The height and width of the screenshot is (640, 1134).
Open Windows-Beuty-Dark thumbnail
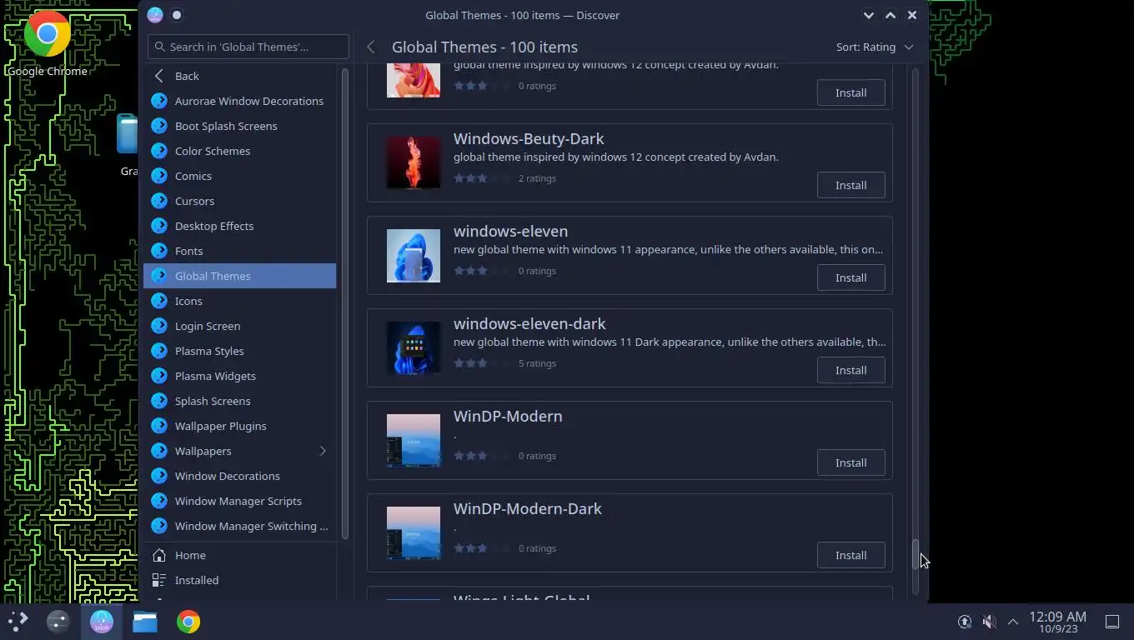coord(414,162)
